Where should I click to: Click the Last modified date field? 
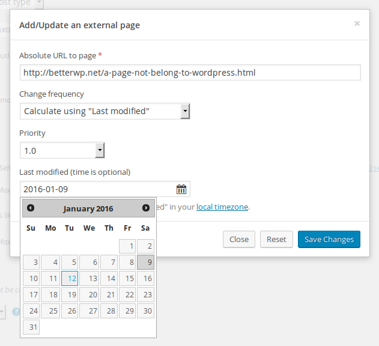click(x=105, y=189)
